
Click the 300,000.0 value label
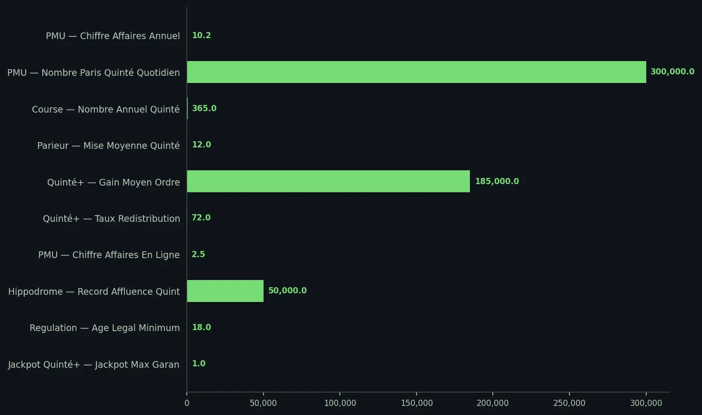coord(672,72)
